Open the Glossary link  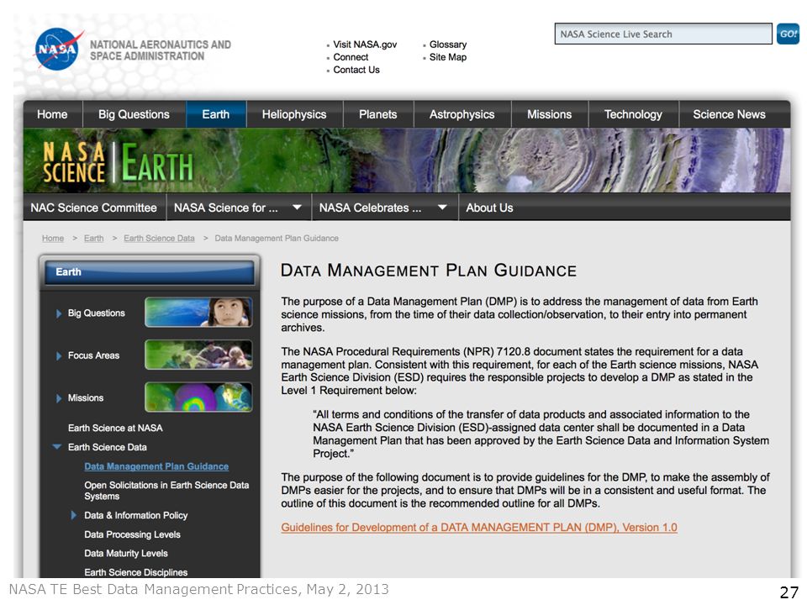(448, 45)
